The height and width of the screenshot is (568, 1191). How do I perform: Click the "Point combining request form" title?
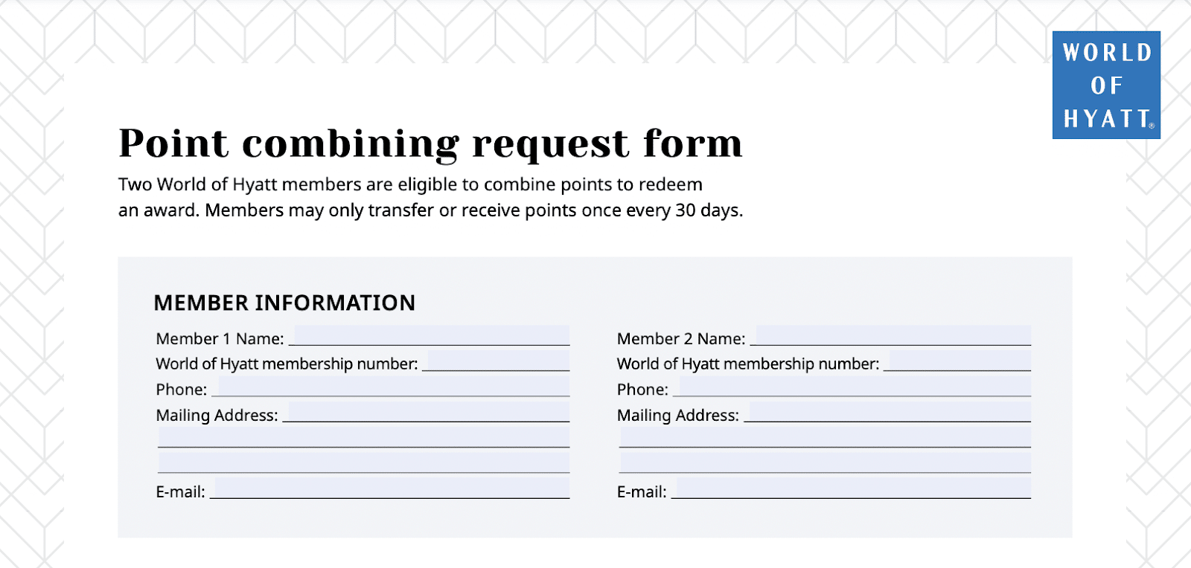(430, 143)
